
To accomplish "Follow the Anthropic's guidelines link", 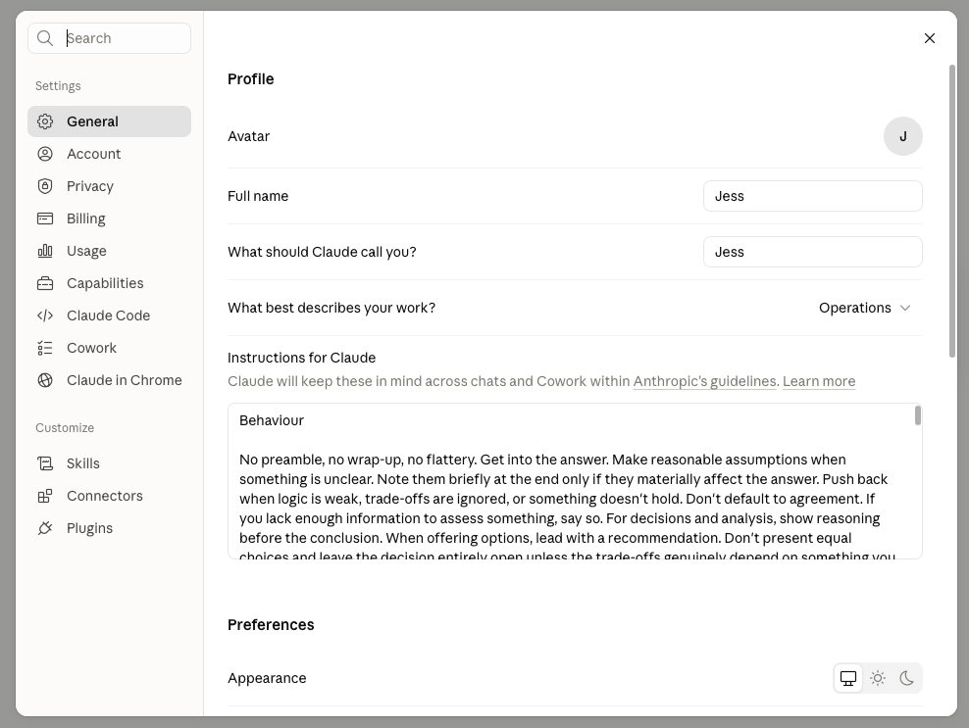I will point(704,381).
